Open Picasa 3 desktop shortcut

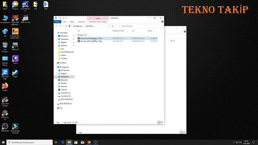coord(15,5)
